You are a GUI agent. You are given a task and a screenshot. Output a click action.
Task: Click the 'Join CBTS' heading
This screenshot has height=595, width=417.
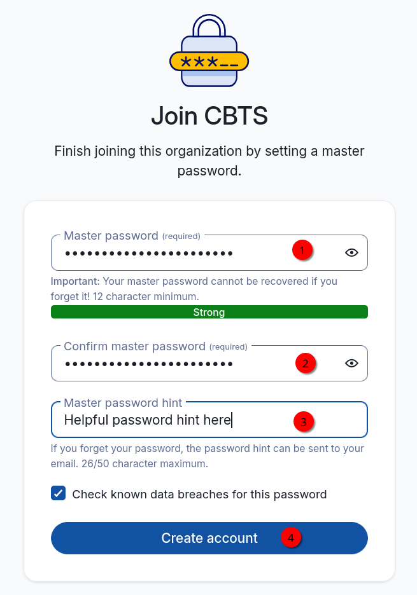click(209, 115)
